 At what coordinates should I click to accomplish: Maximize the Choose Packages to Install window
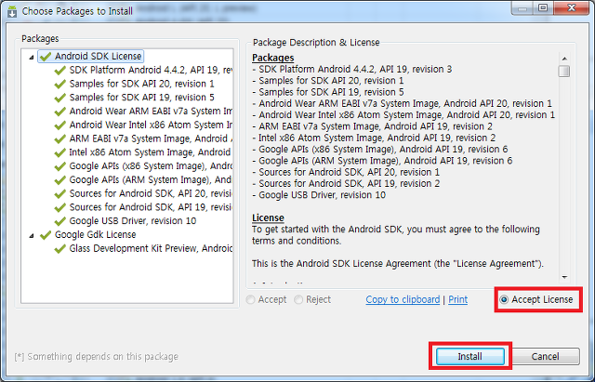coord(543,8)
